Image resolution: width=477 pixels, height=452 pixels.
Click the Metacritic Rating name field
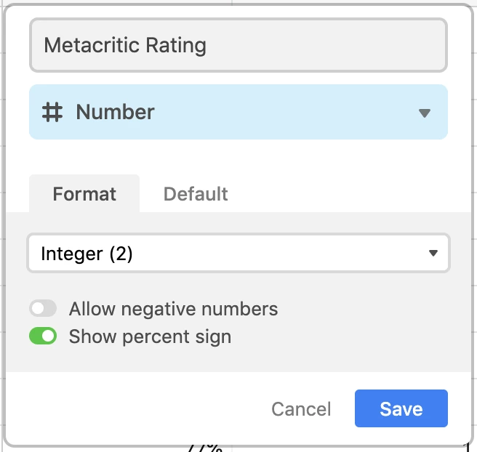238,45
